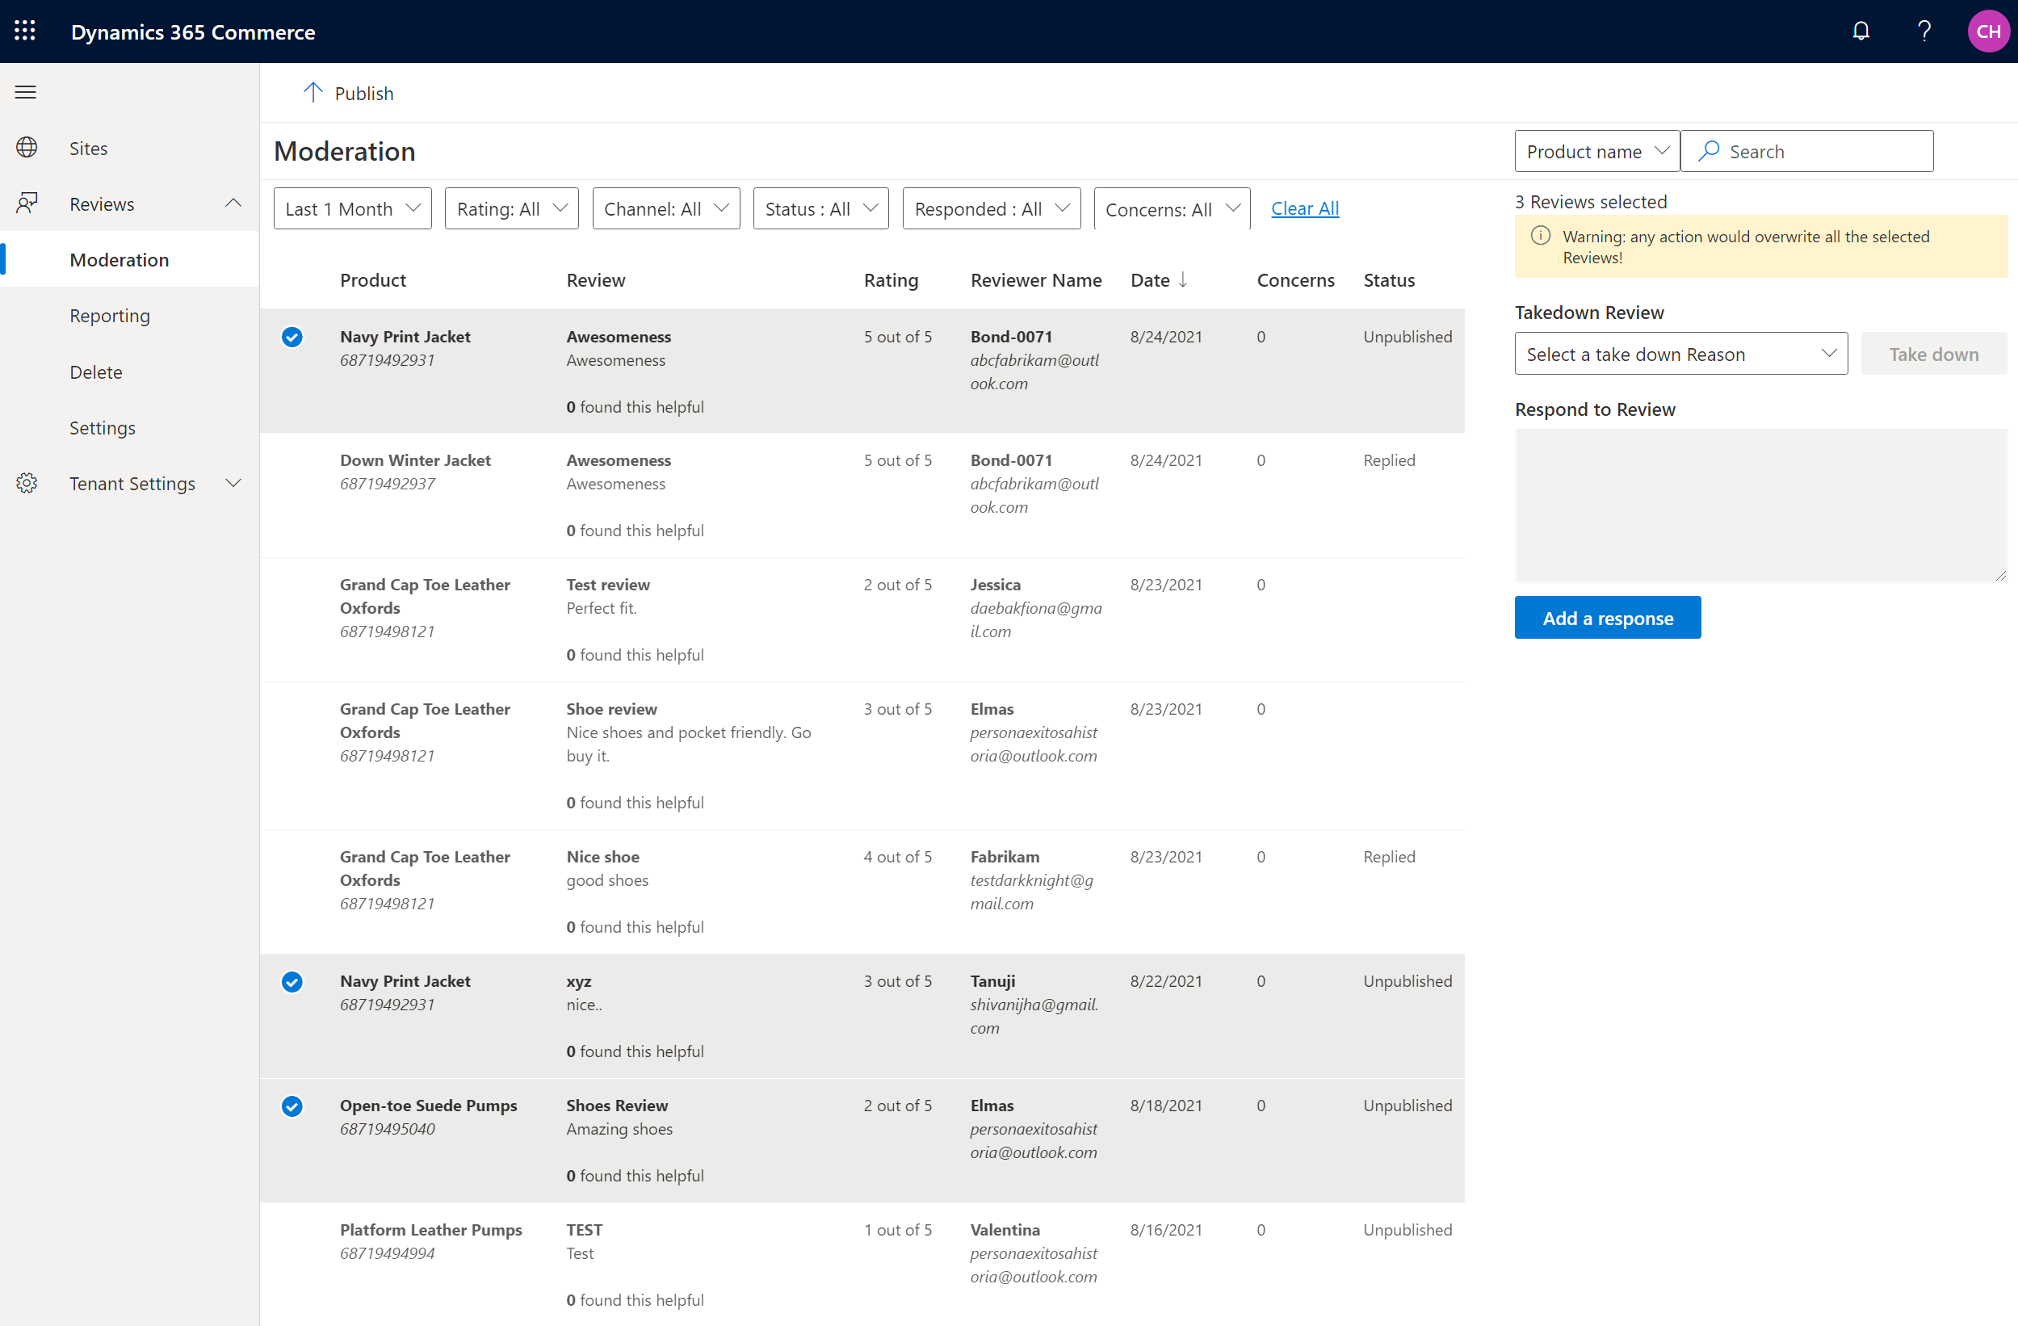Click the Reviews navigation icon
The image size is (2018, 1326).
[x=27, y=201]
